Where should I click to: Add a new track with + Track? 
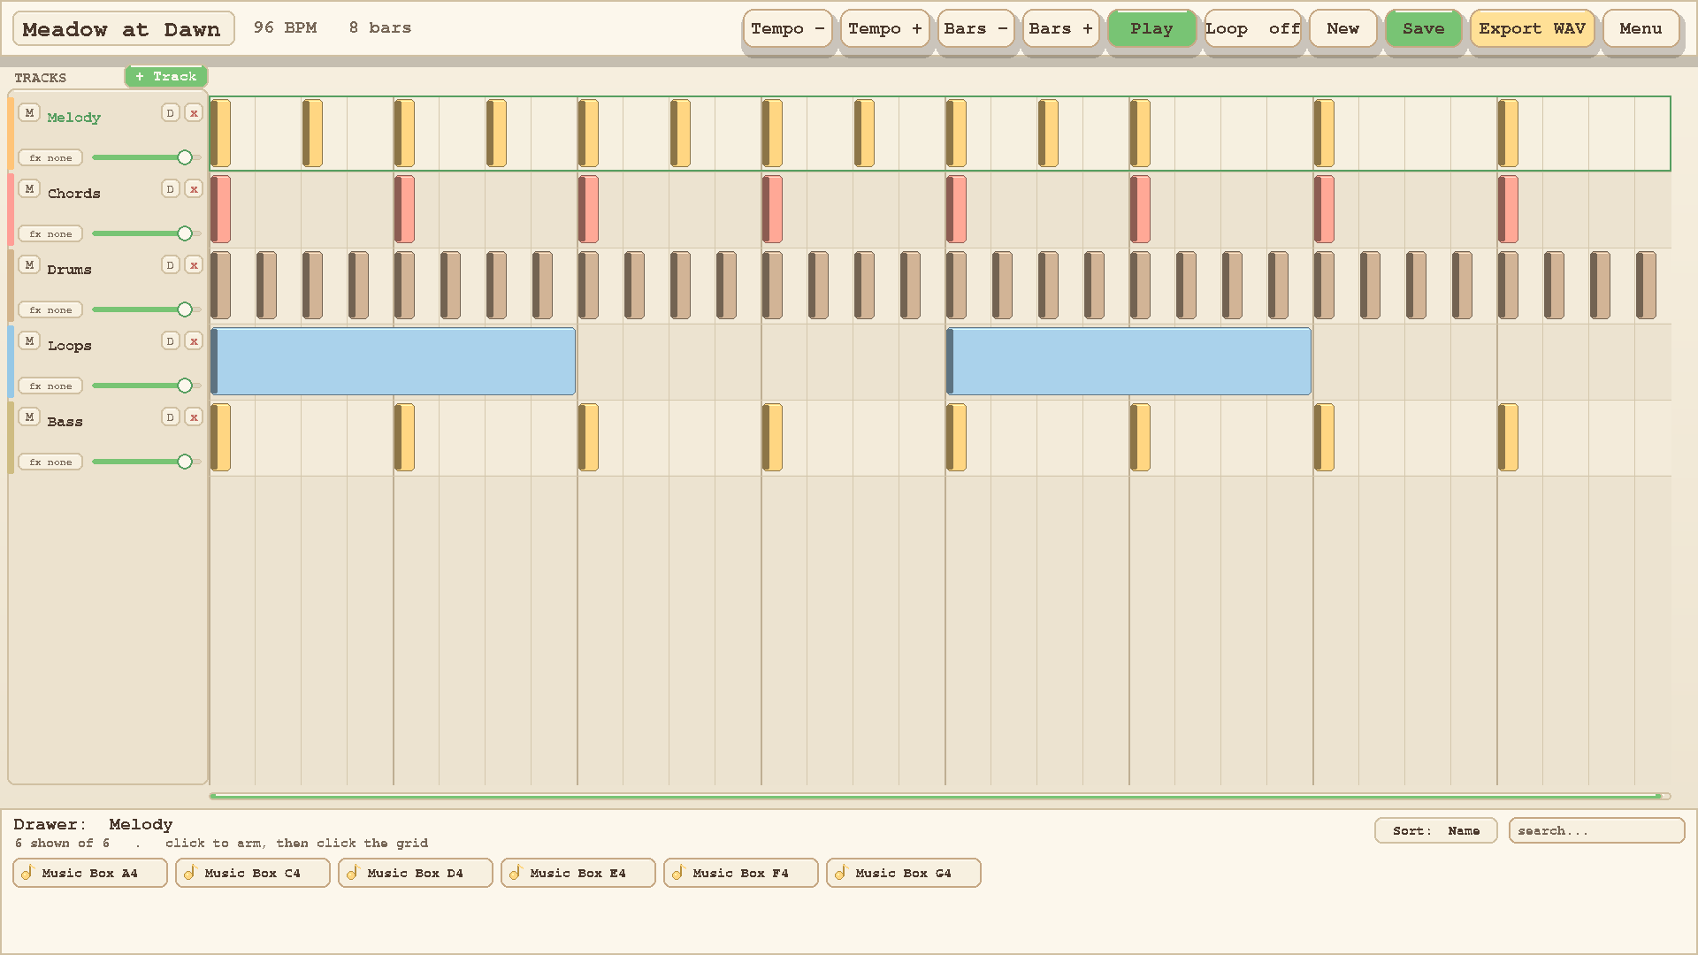[x=166, y=77]
